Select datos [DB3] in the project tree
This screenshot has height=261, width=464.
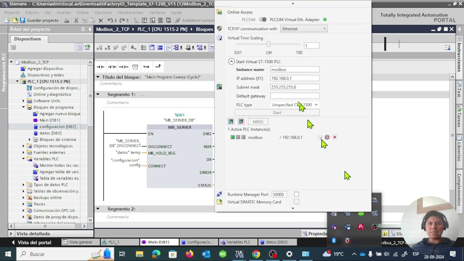(x=50, y=133)
